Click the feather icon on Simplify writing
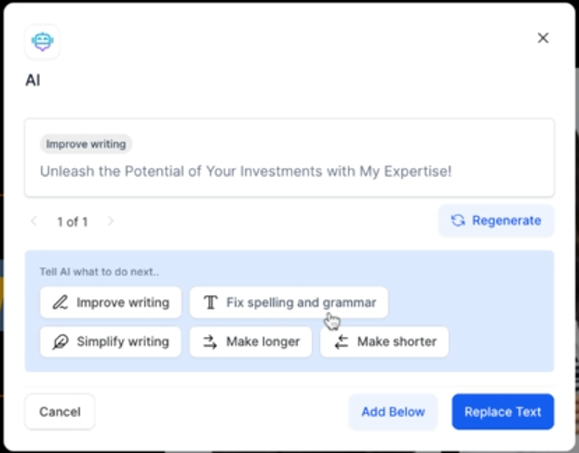 click(x=61, y=341)
